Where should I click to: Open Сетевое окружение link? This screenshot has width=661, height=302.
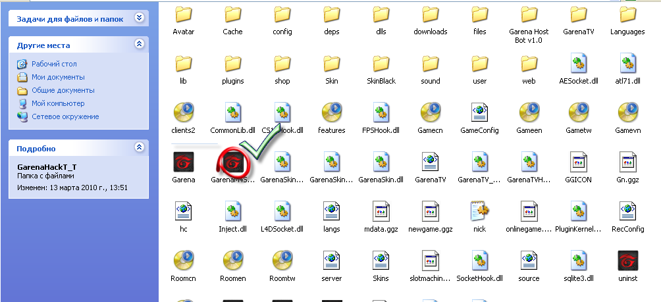point(65,116)
